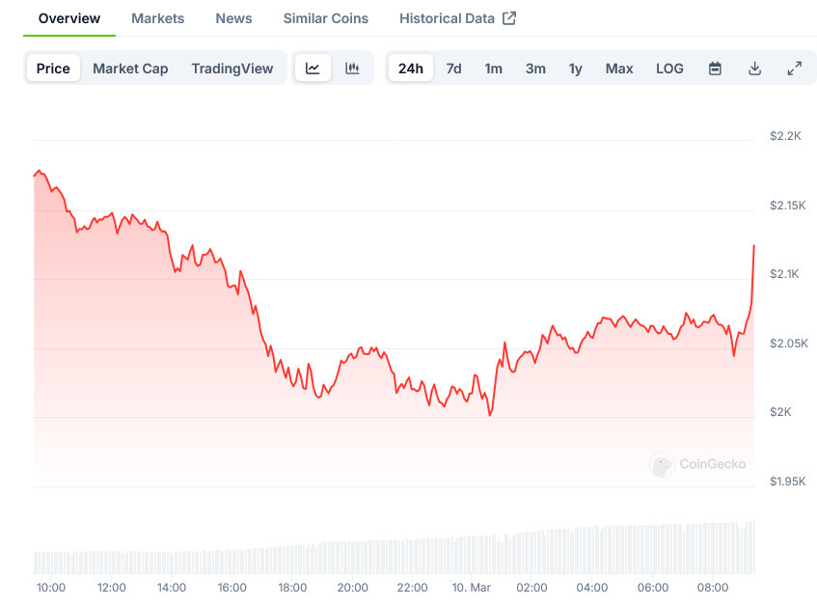
Task: Open the News tab
Action: click(x=233, y=17)
